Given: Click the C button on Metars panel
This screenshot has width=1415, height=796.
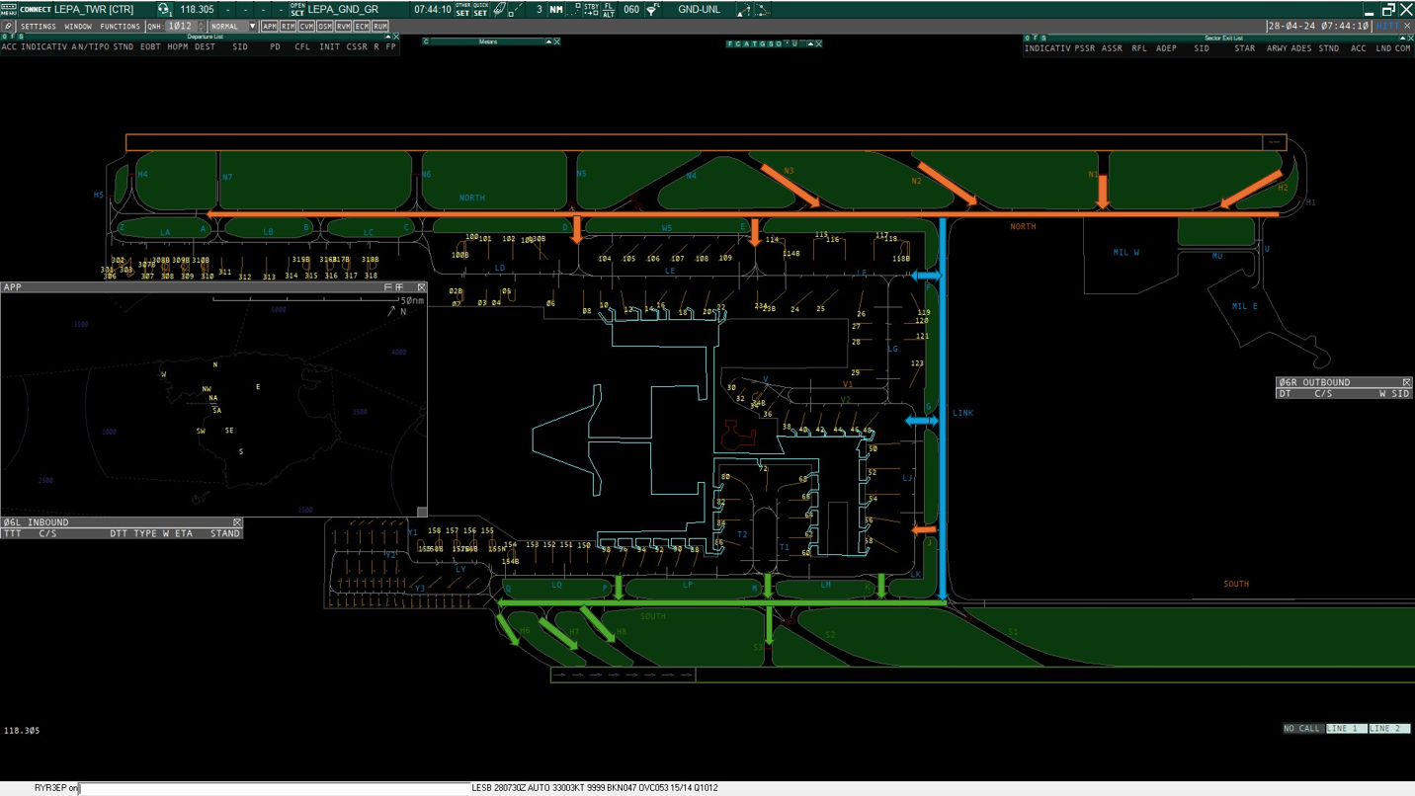Looking at the screenshot, I should [426, 41].
